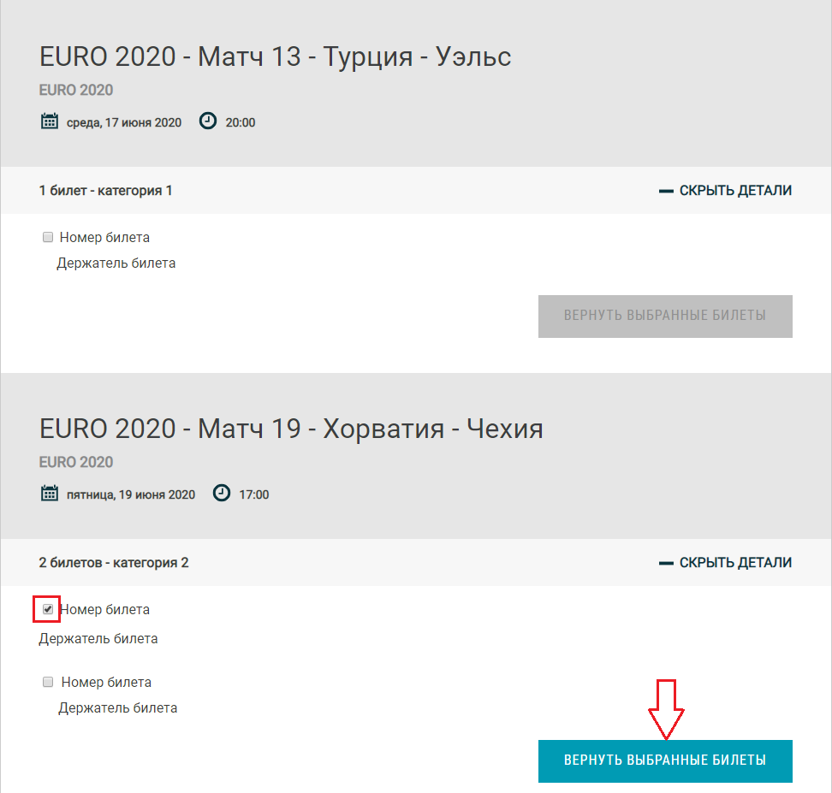Check the Match 13 ticket number checkbox
Image resolution: width=832 pixels, height=793 pixels.
point(48,237)
